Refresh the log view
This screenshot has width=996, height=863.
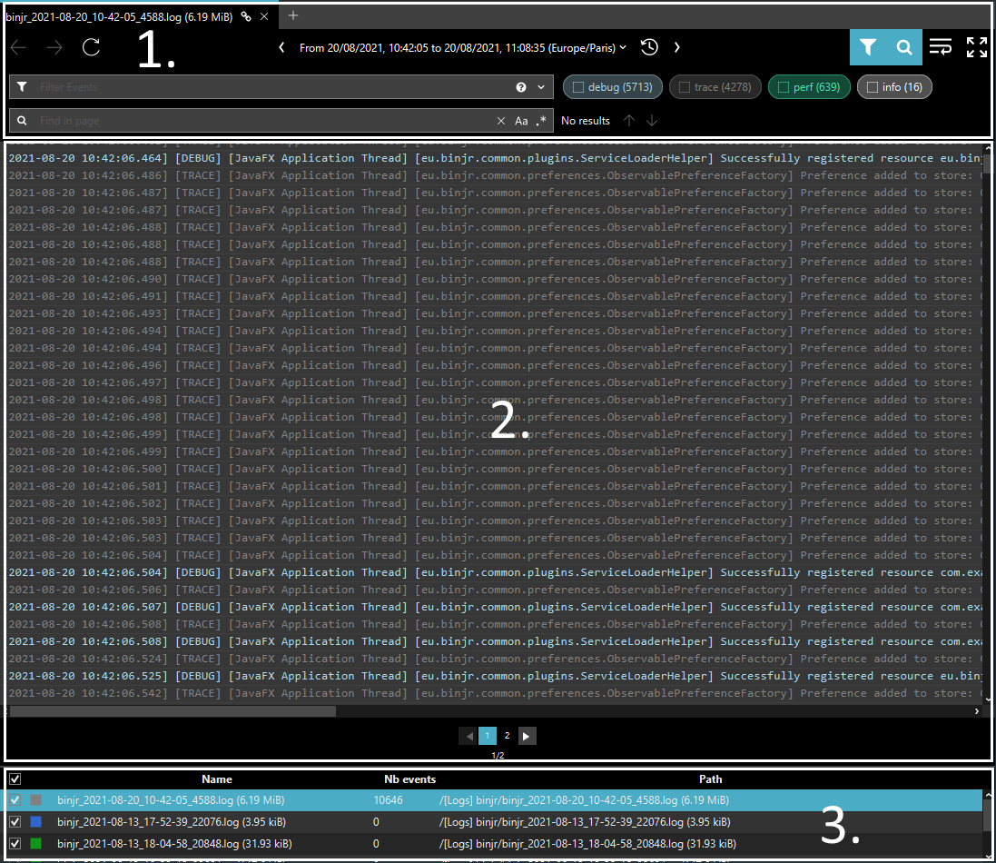[92, 47]
